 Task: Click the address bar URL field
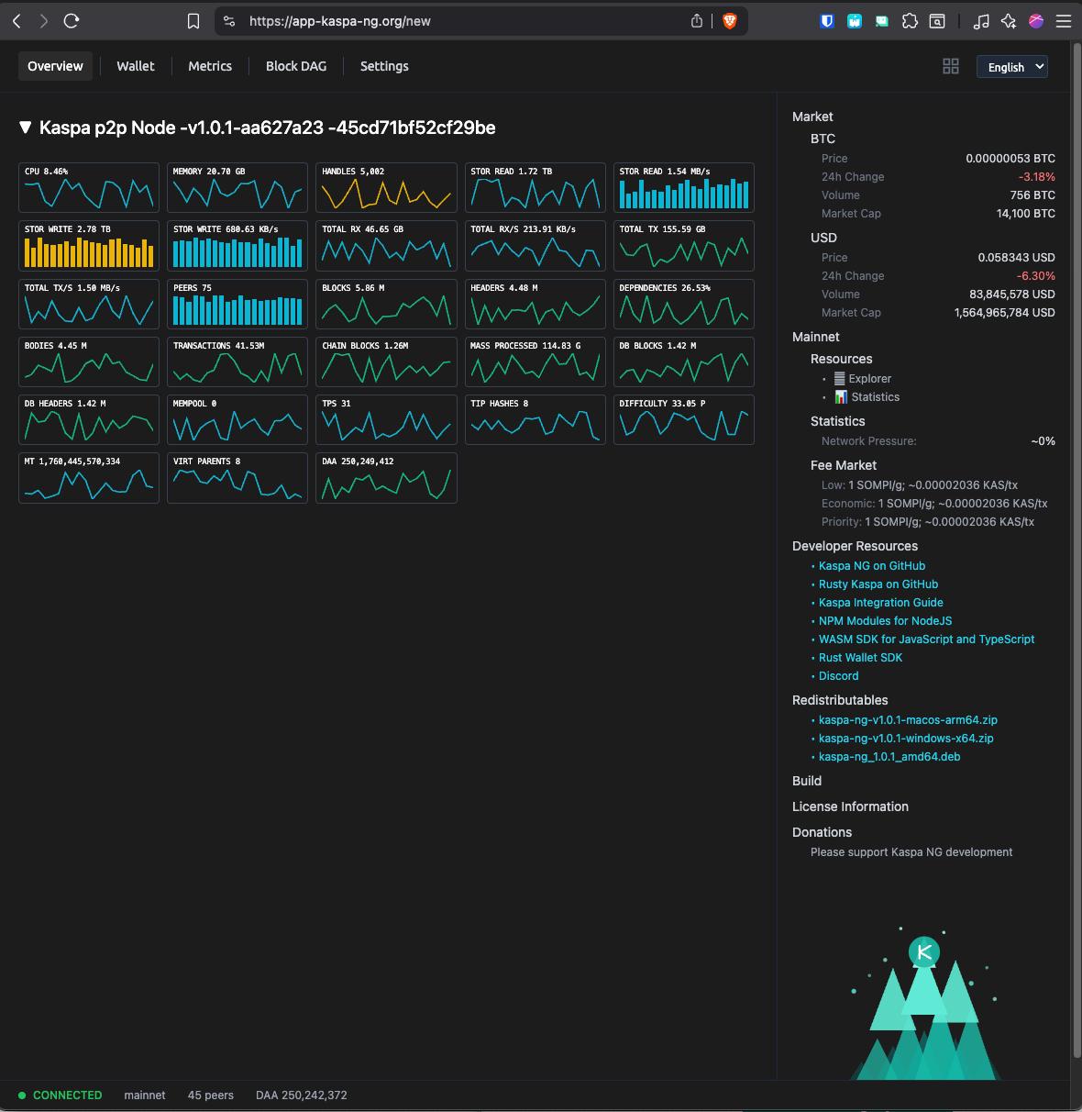pos(458,21)
